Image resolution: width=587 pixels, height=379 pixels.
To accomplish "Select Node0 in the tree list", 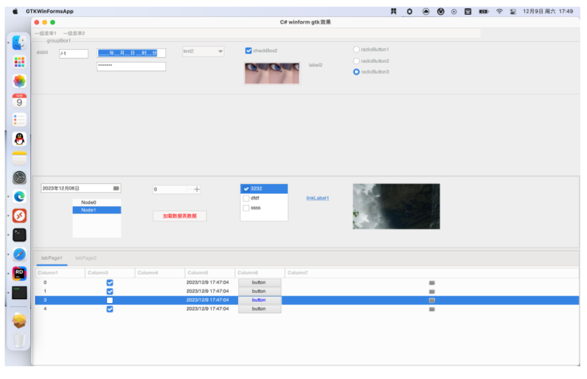I will 89,202.
